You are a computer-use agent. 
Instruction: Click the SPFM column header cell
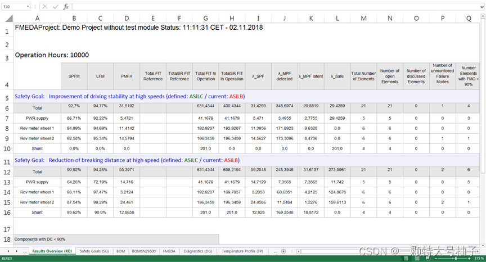[74, 76]
